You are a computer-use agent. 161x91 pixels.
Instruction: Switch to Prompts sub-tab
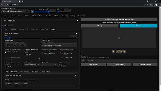(21, 29)
